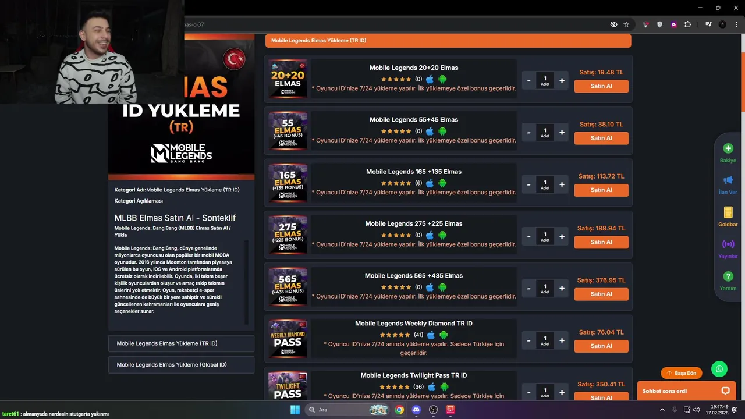Screen dimensions: 745x419
Task: Click Windows taskbar search box Ara
Action: coord(346,410)
